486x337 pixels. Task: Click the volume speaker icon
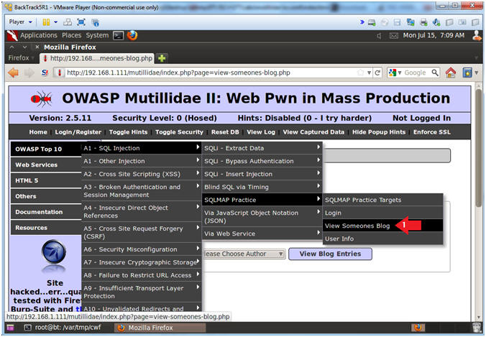pos(379,36)
